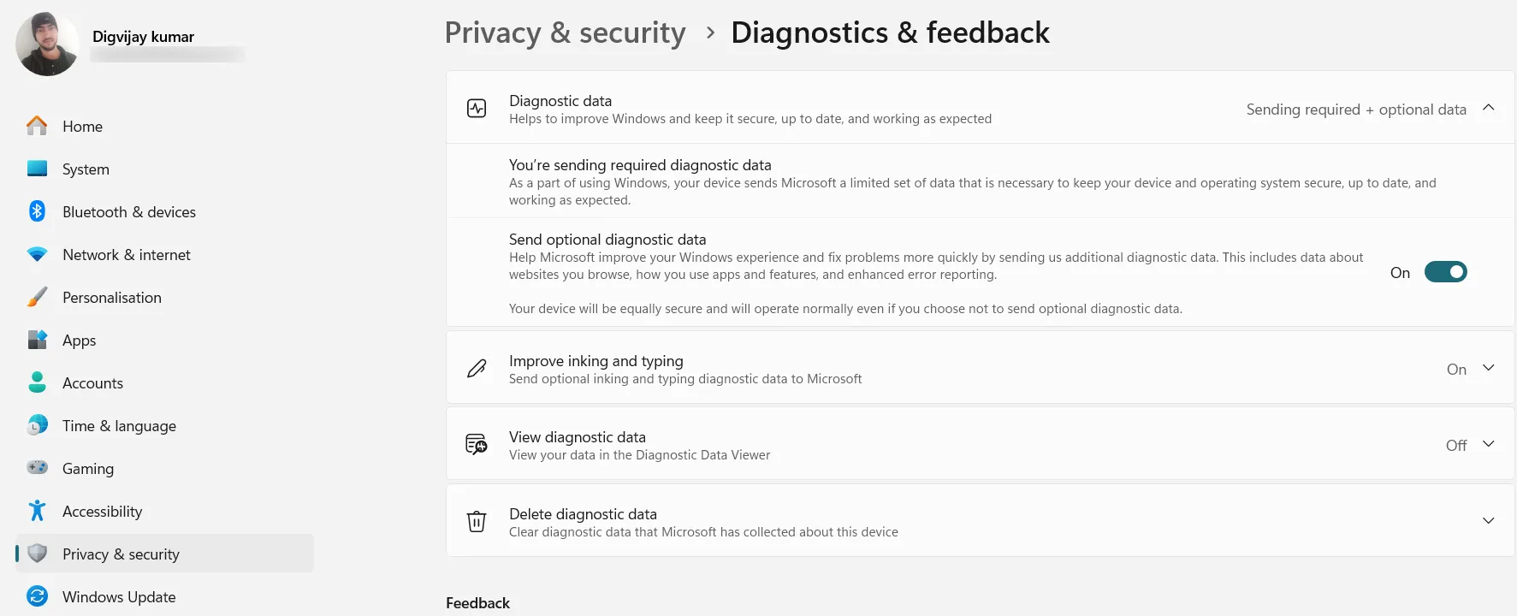Image resolution: width=1517 pixels, height=616 pixels.
Task: Select the System sidebar icon
Action: (37, 169)
